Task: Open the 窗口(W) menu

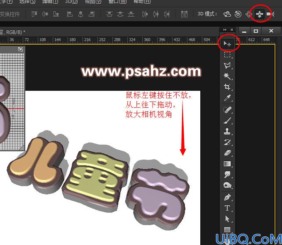Action: [x=117, y=2]
